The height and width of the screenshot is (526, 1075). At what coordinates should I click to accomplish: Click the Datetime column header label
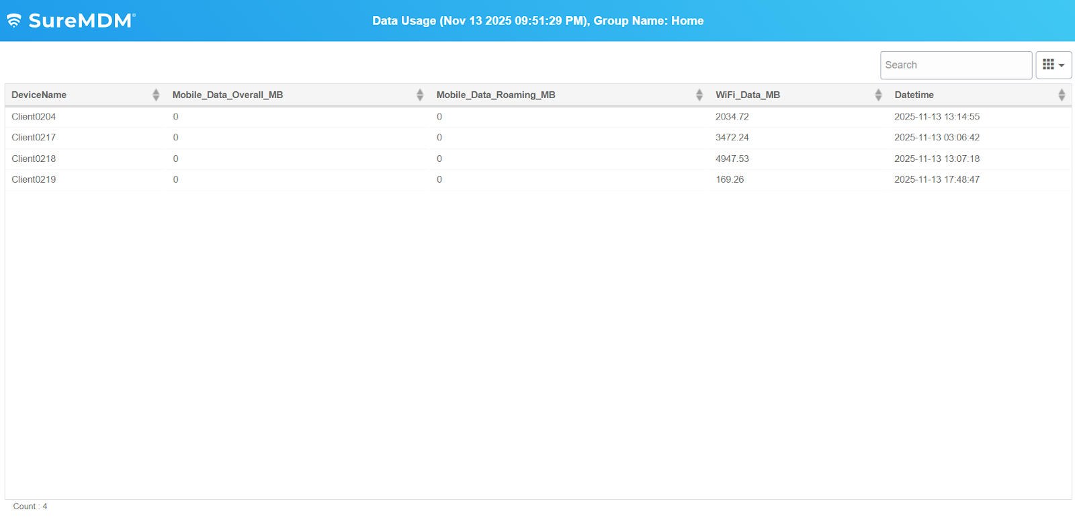[x=914, y=95]
